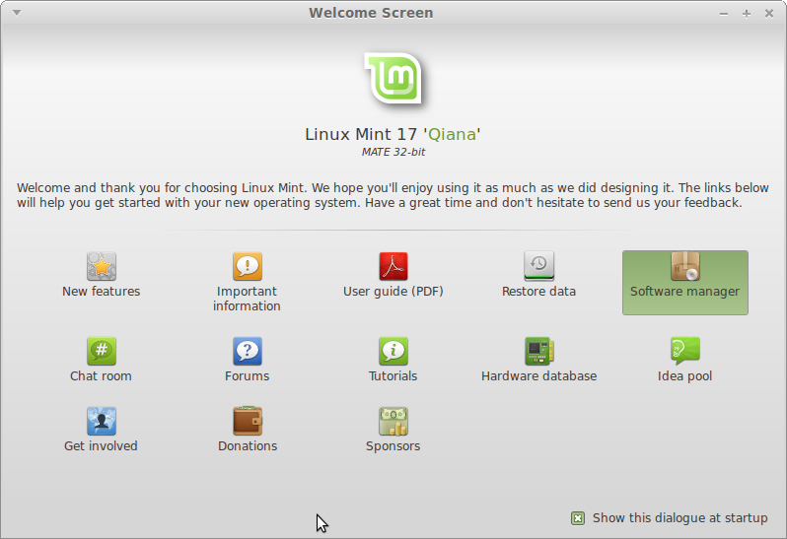Toggle Show this dialogue at startup checkbox
Image resolution: width=787 pixels, height=539 pixels.
pyautogui.click(x=578, y=518)
